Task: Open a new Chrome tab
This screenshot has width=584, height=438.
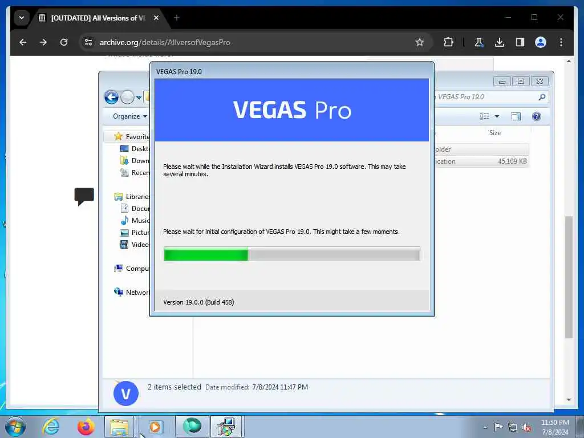Action: tap(177, 18)
